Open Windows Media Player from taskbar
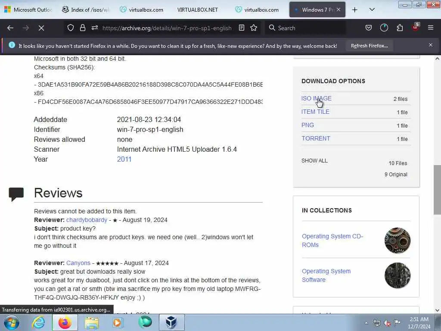Screen dimensions: 441x331 (118, 322)
